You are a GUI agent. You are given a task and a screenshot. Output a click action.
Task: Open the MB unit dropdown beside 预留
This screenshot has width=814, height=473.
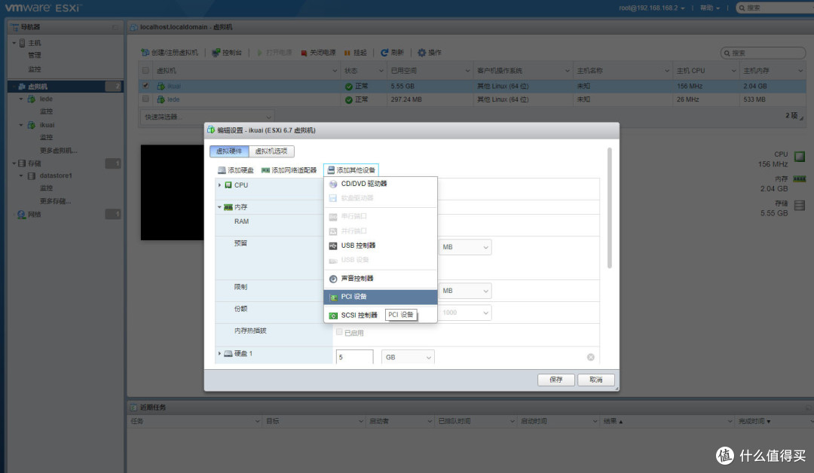[x=465, y=246]
